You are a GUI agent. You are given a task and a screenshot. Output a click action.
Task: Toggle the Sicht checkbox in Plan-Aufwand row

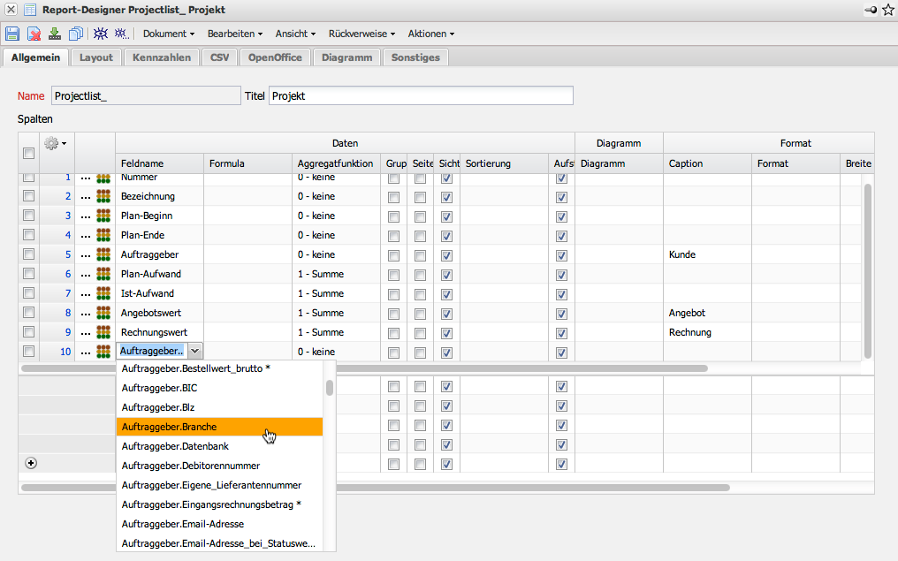point(446,274)
